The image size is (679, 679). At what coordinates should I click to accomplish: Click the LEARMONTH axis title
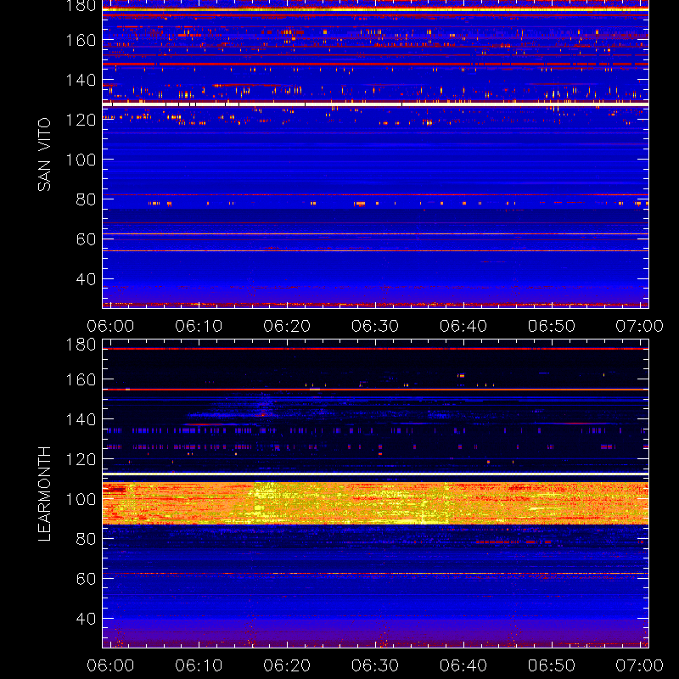44,494
